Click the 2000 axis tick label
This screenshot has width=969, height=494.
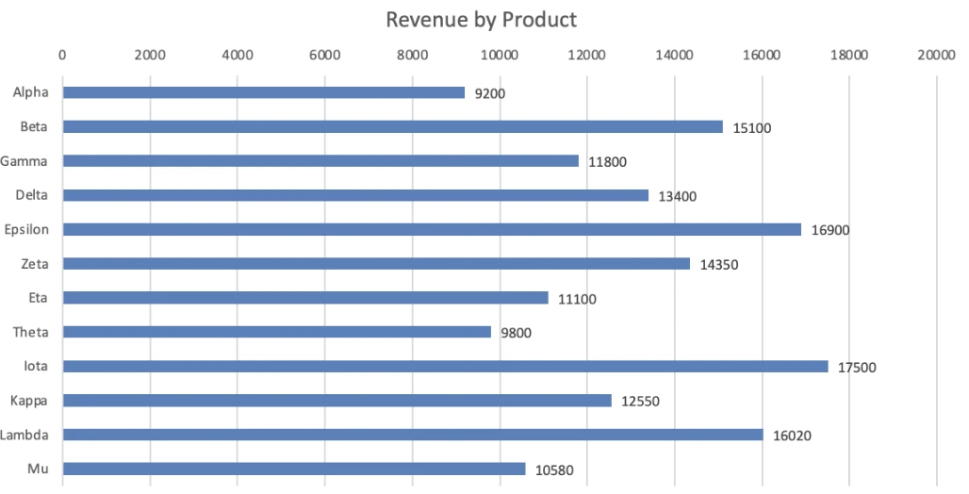tap(150, 55)
